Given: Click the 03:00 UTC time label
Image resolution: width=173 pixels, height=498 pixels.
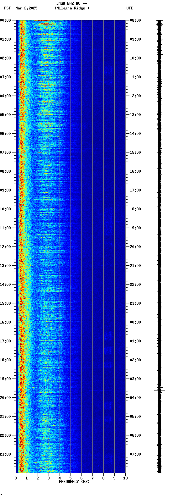Looking at the screenshot, I should (135, 379).
